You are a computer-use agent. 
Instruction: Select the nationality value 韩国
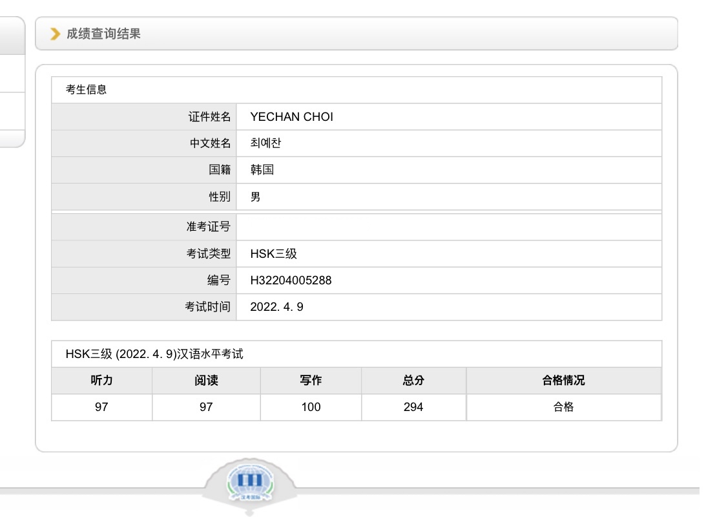pyautogui.click(x=262, y=169)
